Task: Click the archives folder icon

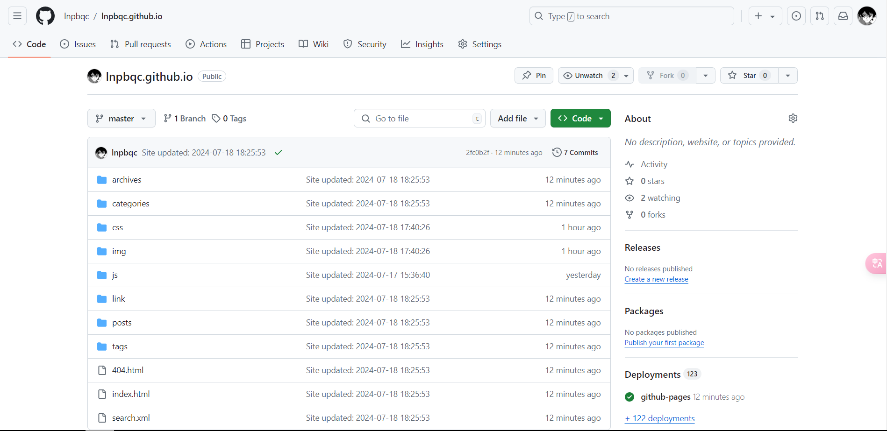Action: (102, 180)
